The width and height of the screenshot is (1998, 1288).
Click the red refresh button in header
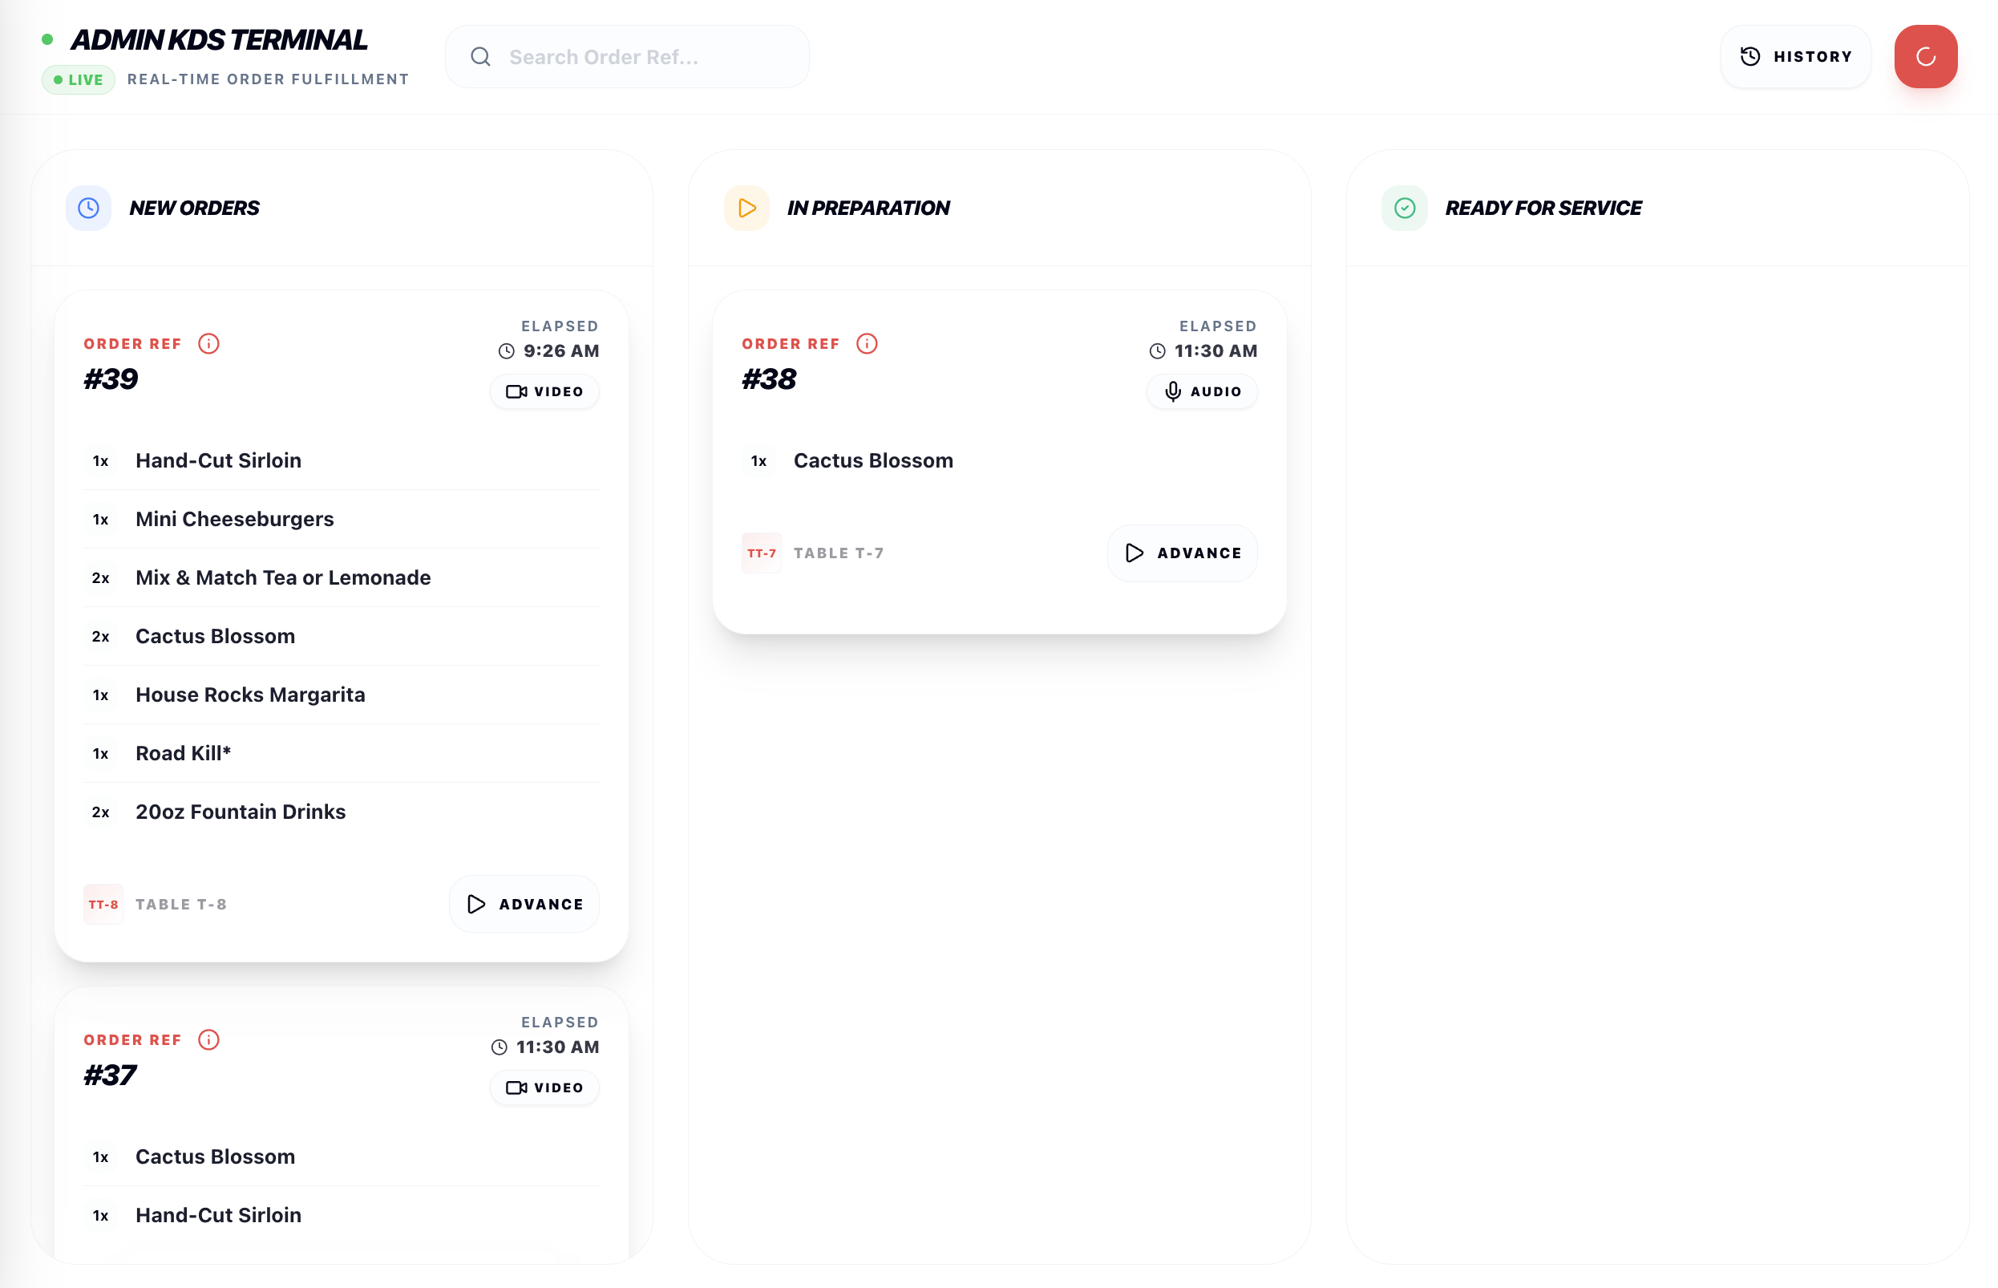tap(1925, 57)
